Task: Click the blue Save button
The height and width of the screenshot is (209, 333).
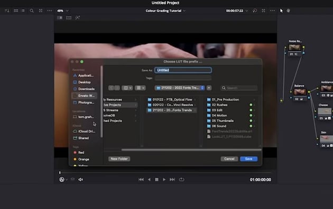Action: coord(248,158)
